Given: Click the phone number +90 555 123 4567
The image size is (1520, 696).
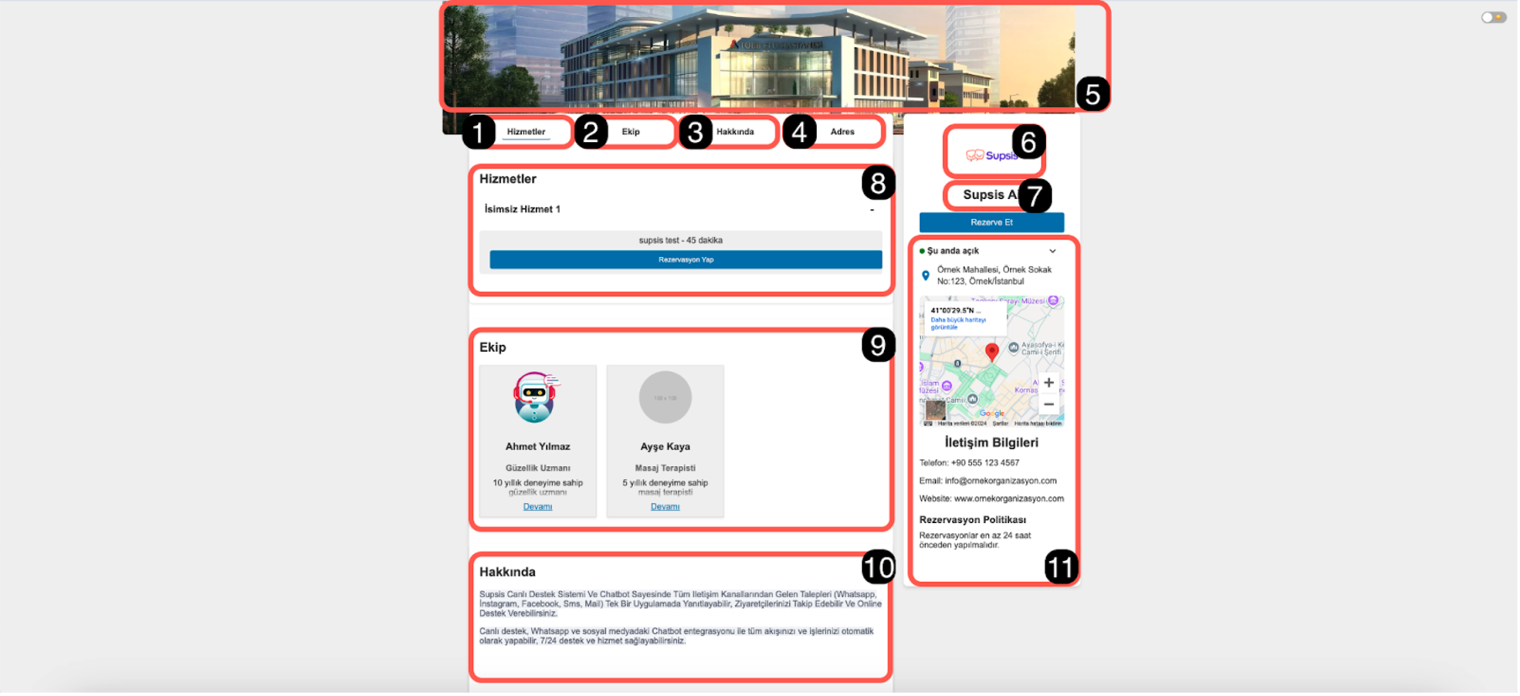Looking at the screenshot, I should click(986, 463).
